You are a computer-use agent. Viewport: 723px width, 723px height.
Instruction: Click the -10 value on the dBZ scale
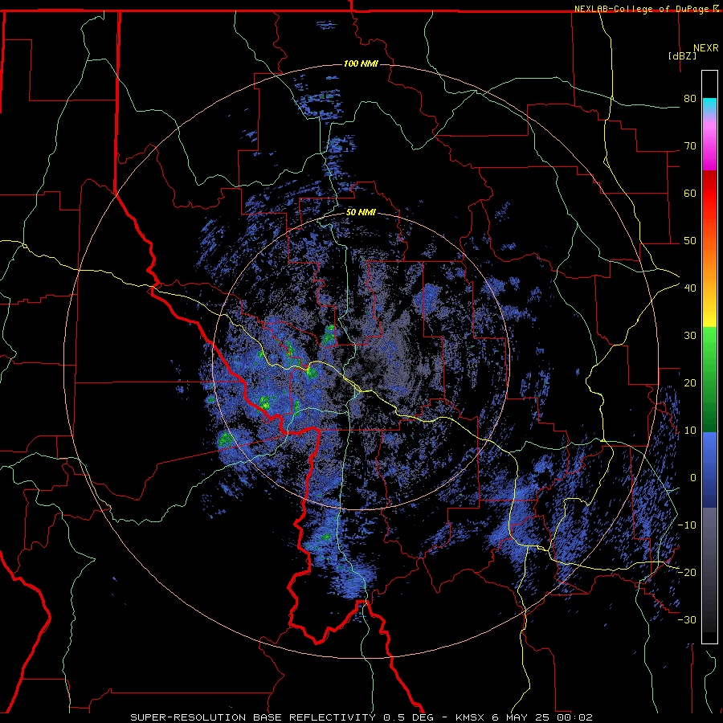(687, 525)
